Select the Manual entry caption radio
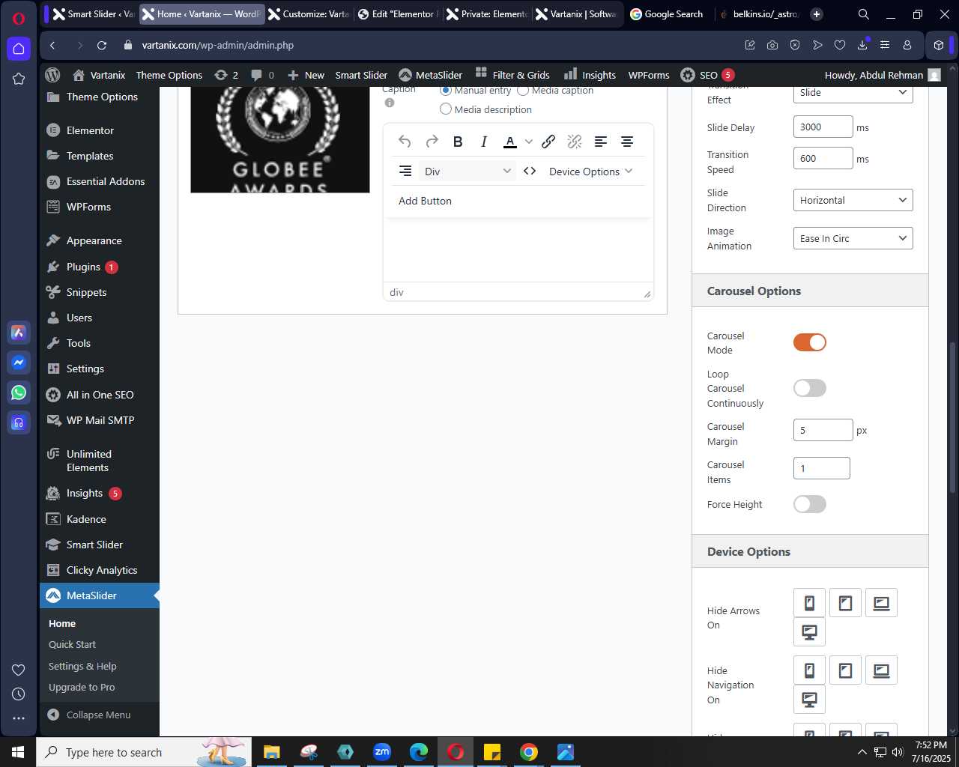 coord(446,91)
